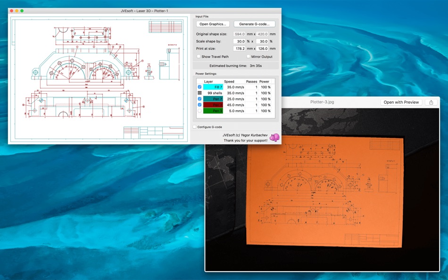The width and height of the screenshot is (448, 280).
Task: Click the Open Graphics... button
Action: pyautogui.click(x=213, y=24)
